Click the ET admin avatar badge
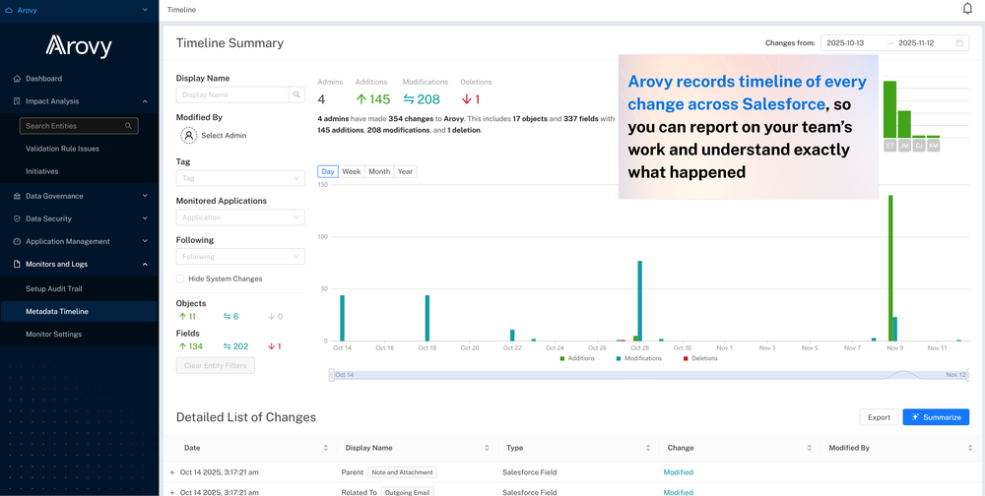 click(x=889, y=146)
